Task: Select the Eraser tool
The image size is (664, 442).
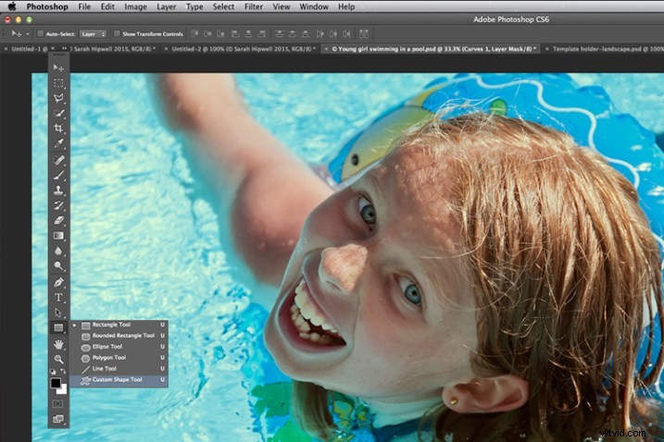Action: click(58, 220)
